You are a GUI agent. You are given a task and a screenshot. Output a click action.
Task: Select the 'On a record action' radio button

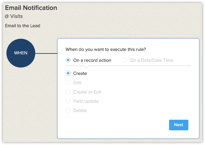pyautogui.click(x=68, y=60)
